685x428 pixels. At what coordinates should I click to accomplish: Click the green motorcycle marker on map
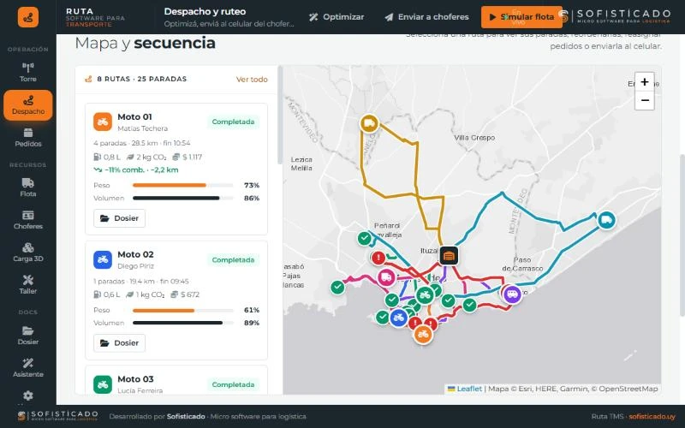coord(425,295)
